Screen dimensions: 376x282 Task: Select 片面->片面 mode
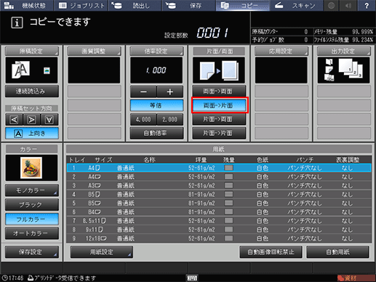pyautogui.click(x=219, y=133)
